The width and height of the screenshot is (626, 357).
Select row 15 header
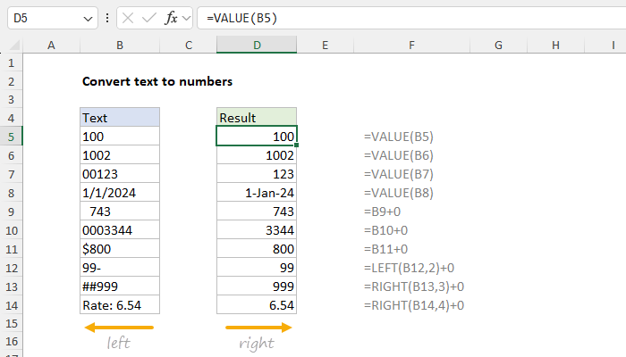[x=11, y=323]
